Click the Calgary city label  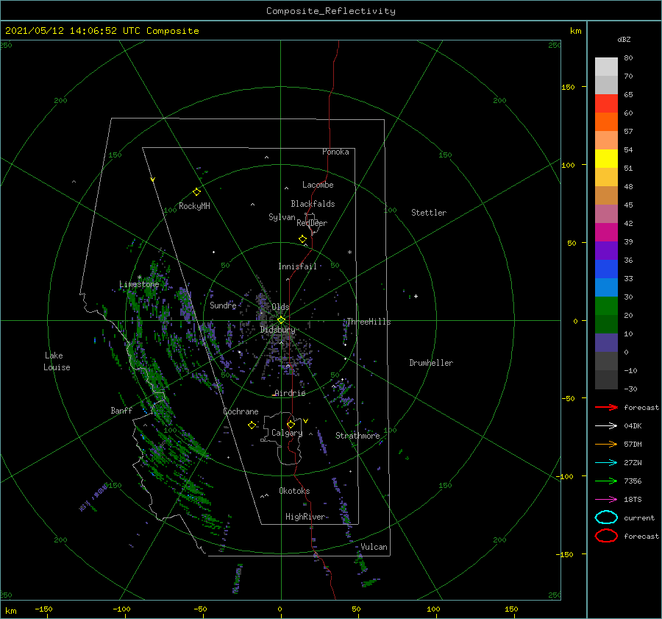287,433
